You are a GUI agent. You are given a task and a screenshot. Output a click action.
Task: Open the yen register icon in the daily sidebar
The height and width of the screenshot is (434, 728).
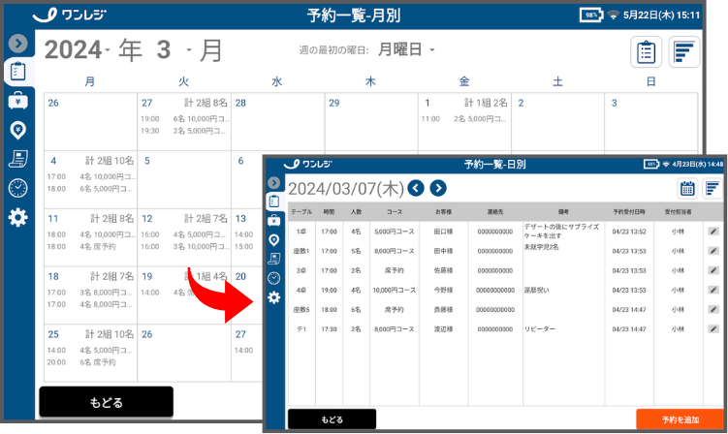[x=274, y=220]
